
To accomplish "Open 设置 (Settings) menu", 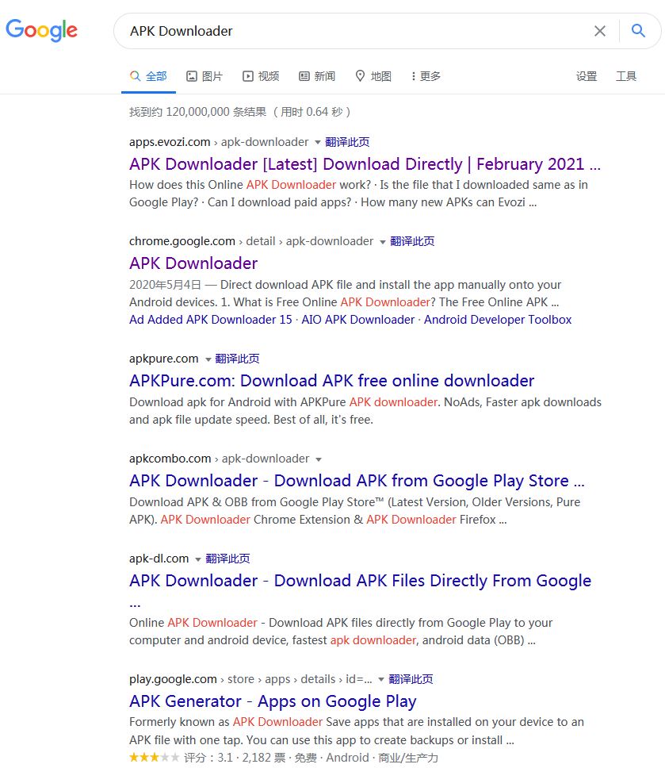I will click(587, 76).
